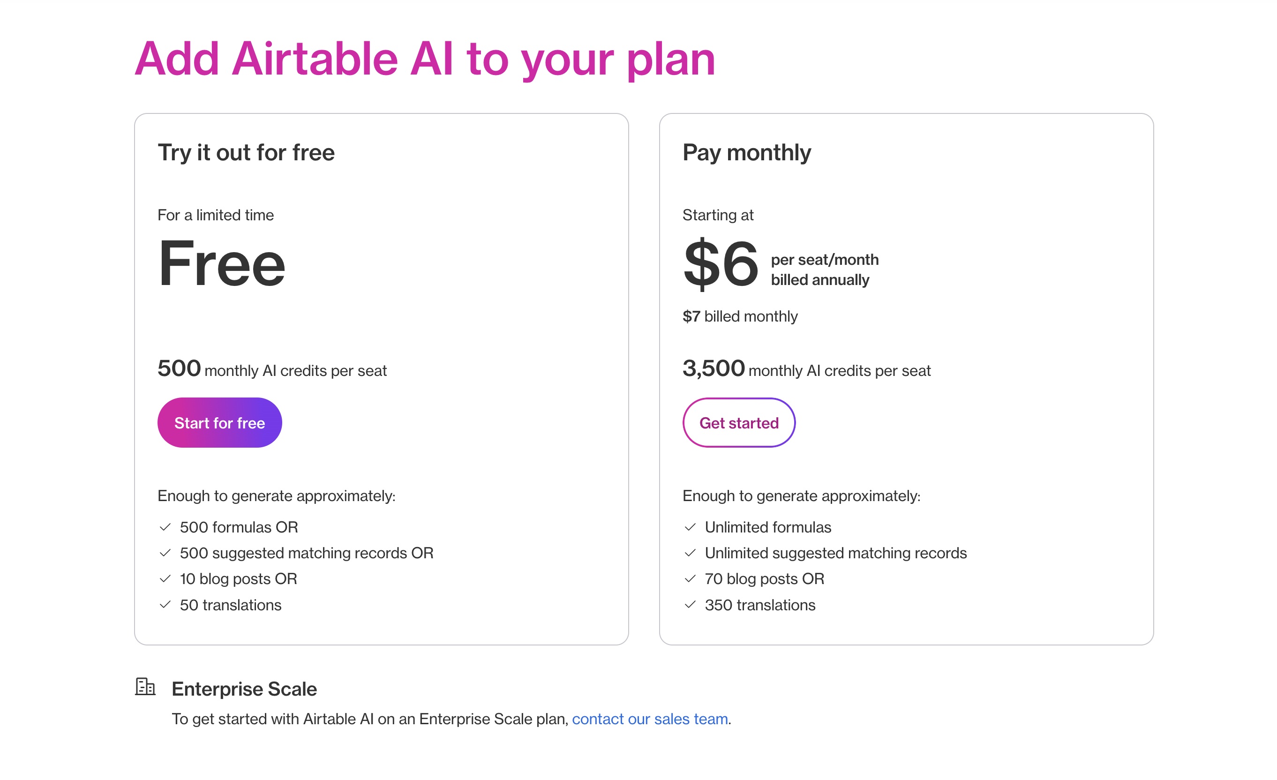Click checkmark beside 10 blog posts OR
This screenshot has height=780, width=1277.
coord(165,579)
